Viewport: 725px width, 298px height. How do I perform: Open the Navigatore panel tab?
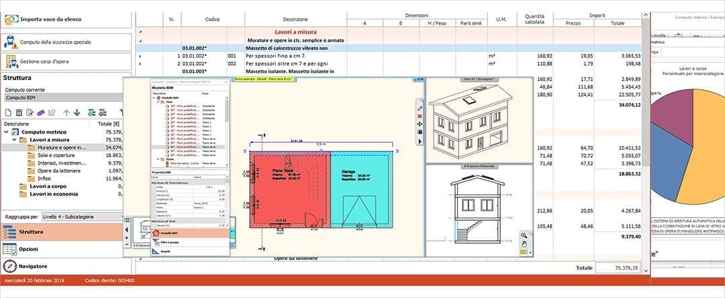[x=66, y=266]
